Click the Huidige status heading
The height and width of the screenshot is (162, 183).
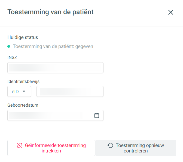coord(23,37)
